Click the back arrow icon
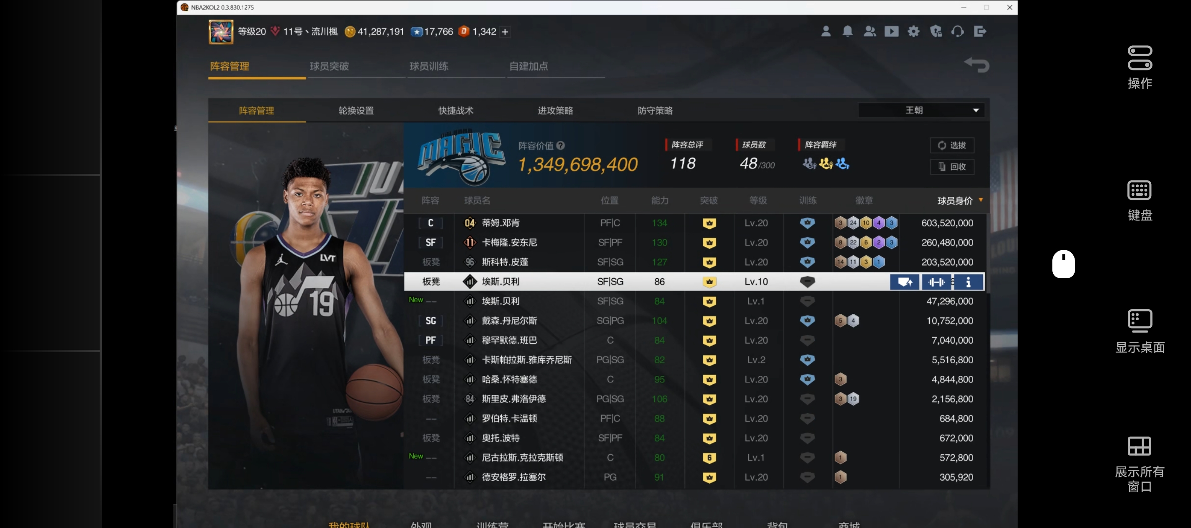The width and height of the screenshot is (1191, 528). pos(977,65)
